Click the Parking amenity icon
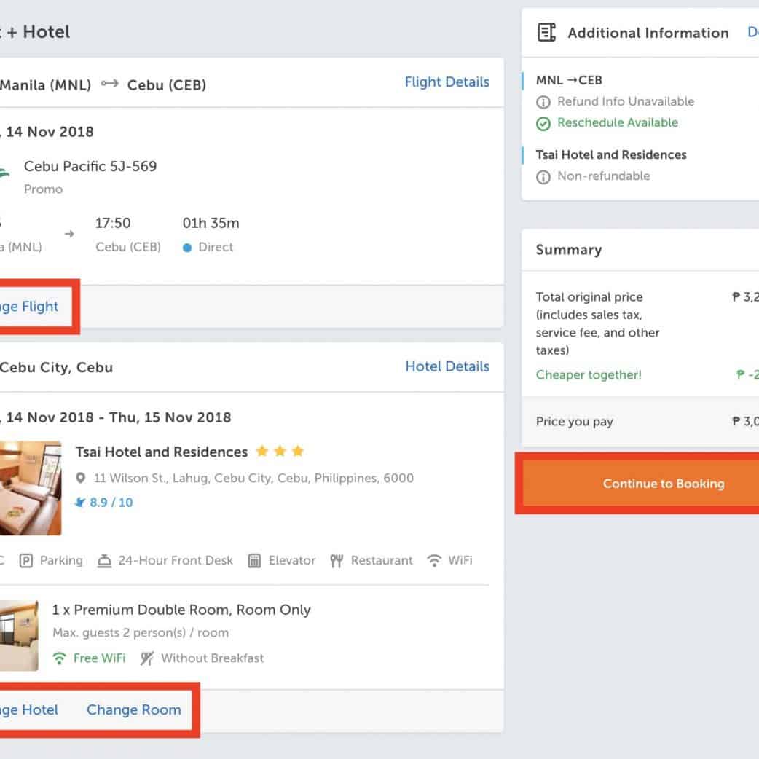Viewport: 759px width, 759px height. [x=26, y=561]
